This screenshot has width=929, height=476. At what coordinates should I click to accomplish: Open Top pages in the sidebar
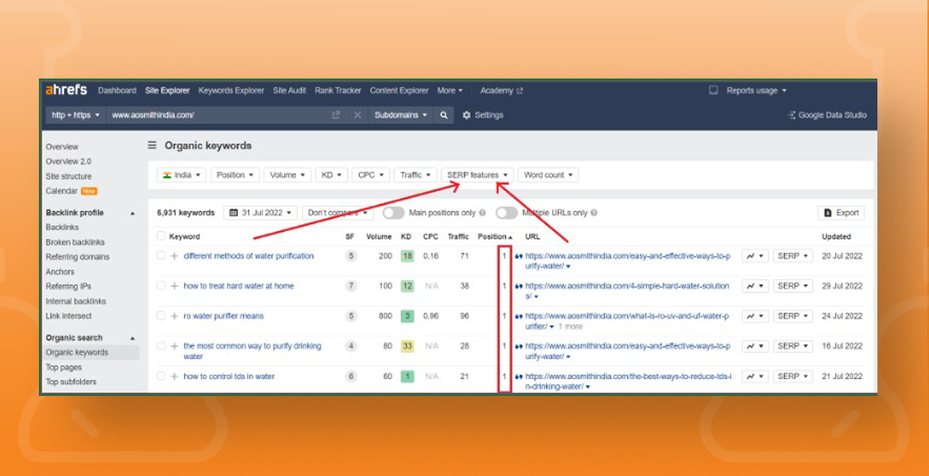pyautogui.click(x=64, y=367)
